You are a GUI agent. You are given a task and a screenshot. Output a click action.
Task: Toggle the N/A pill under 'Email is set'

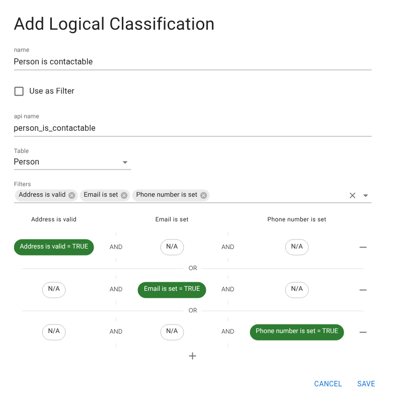[x=172, y=247]
